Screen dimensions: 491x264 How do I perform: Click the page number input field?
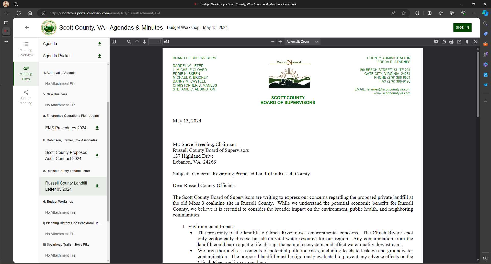pos(156,42)
